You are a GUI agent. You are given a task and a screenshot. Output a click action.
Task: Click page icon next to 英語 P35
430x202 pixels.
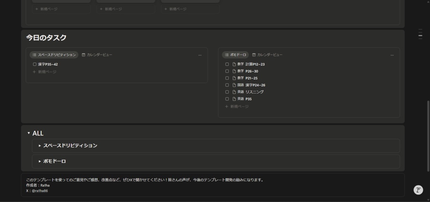(x=234, y=99)
